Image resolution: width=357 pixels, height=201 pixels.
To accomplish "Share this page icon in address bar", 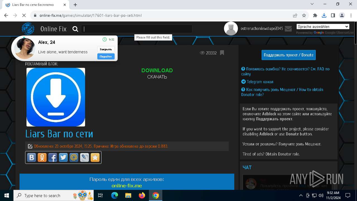I will (x=295, y=15).
